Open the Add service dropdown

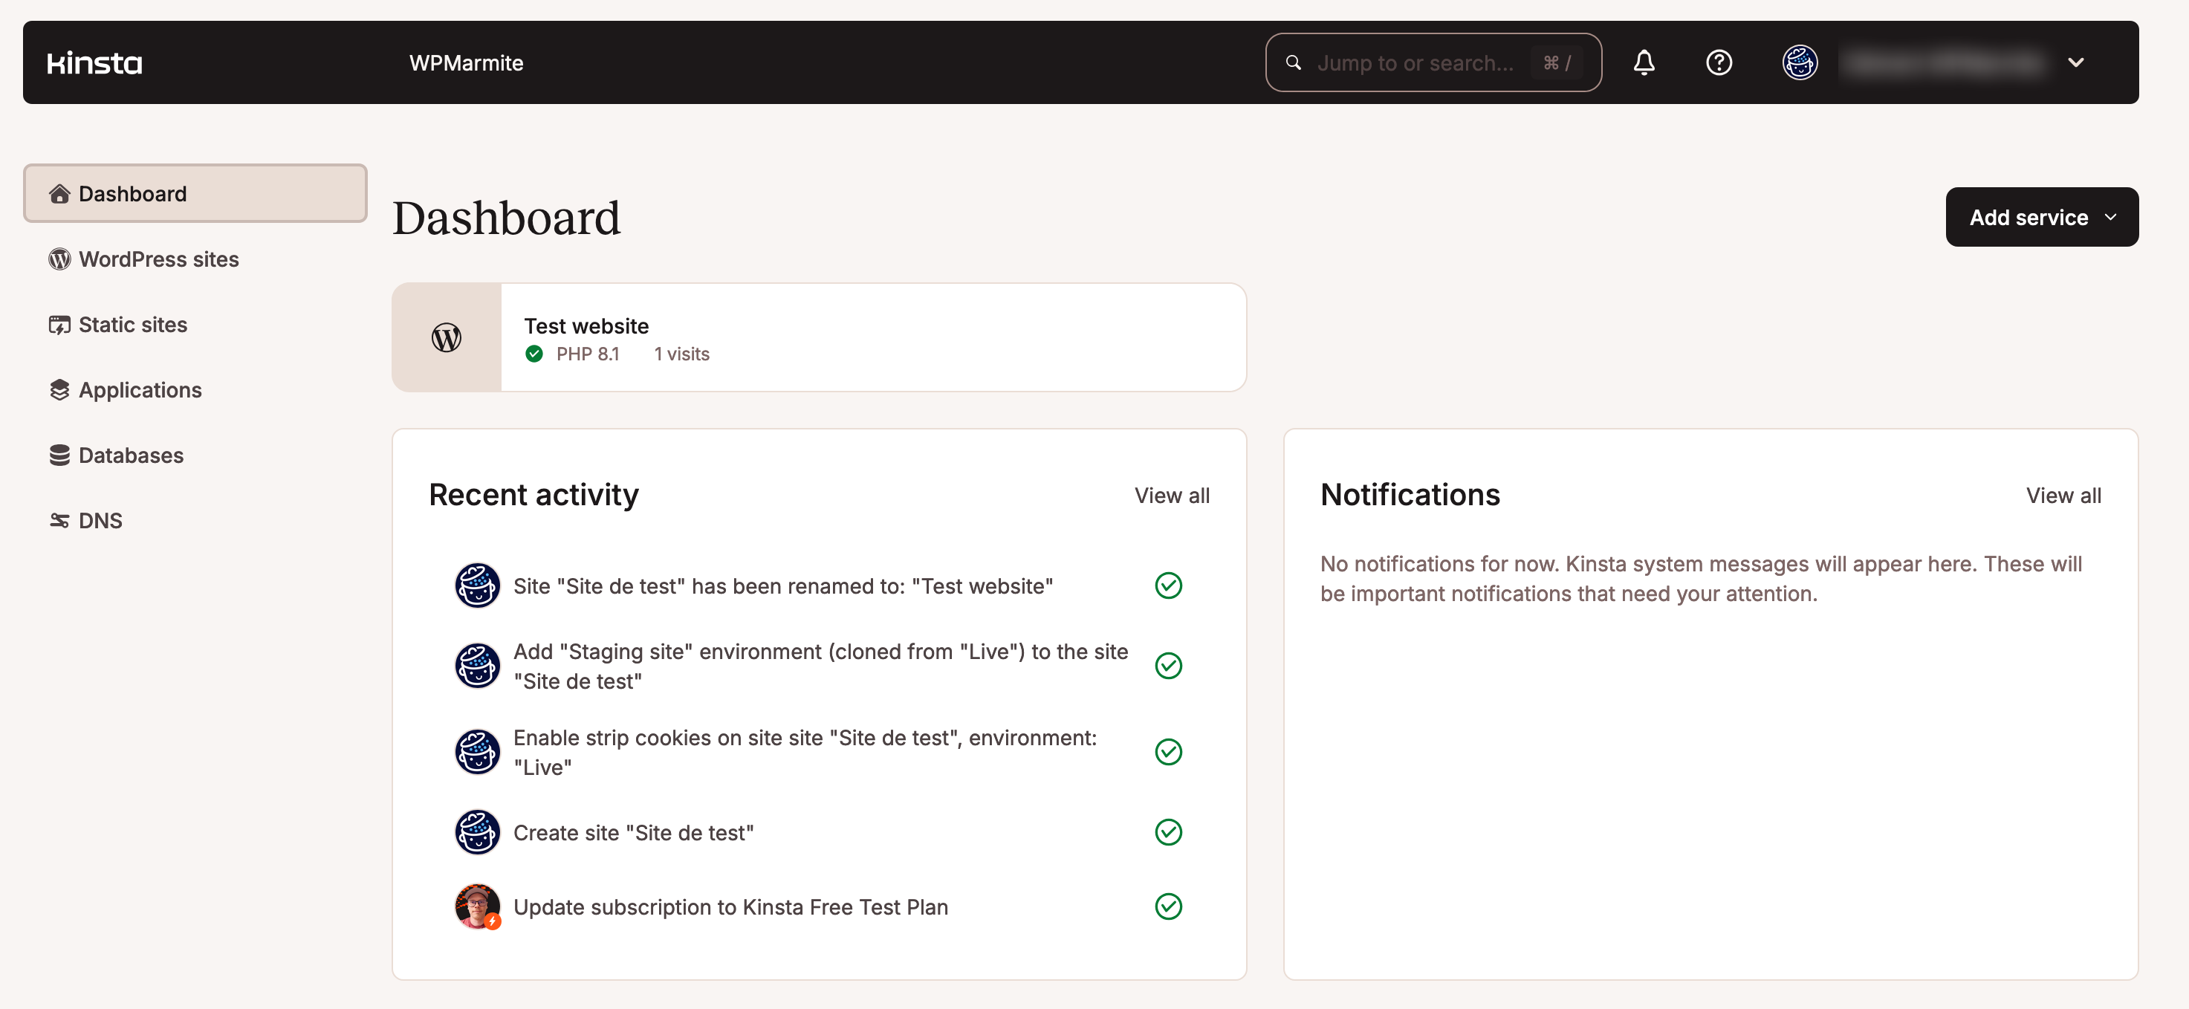coord(2042,218)
